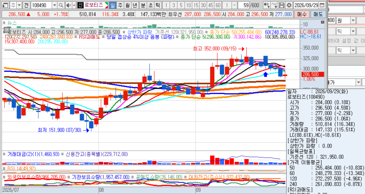Click the add candlestick indicator icon
Image resolution: width=365 pixels, height=194 pixels.
coord(266,5)
